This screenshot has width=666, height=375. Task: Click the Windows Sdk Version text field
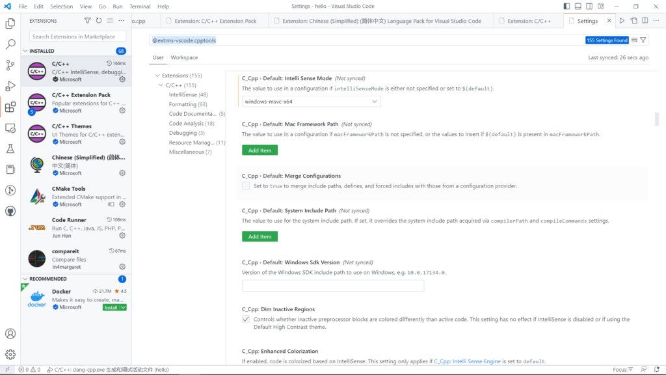(332, 286)
